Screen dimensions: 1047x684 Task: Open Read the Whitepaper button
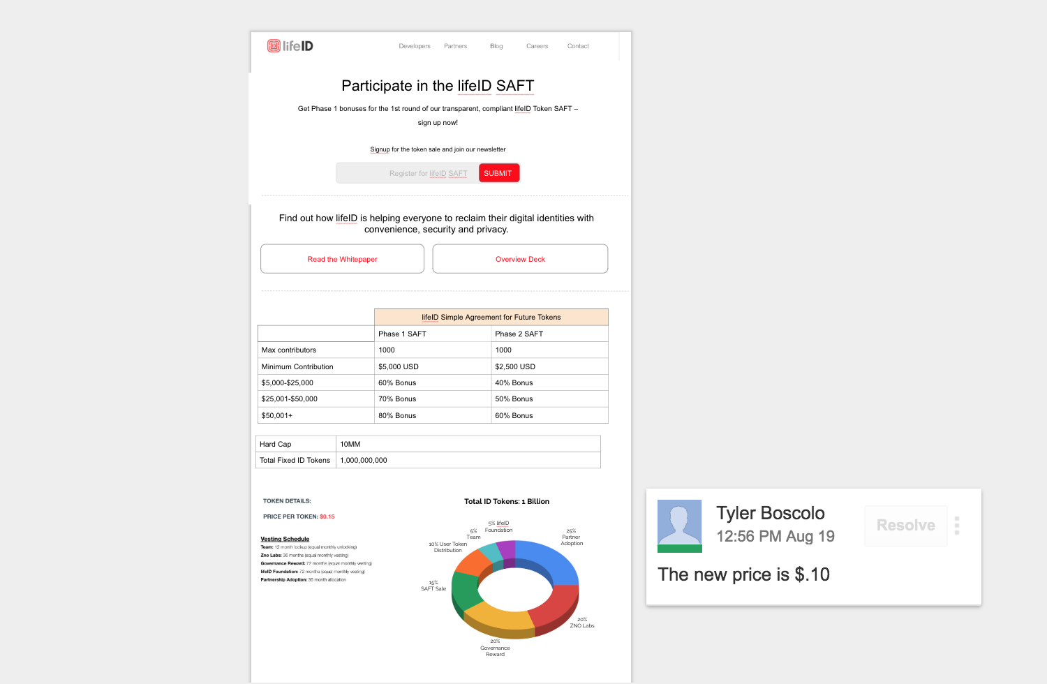[x=342, y=259]
